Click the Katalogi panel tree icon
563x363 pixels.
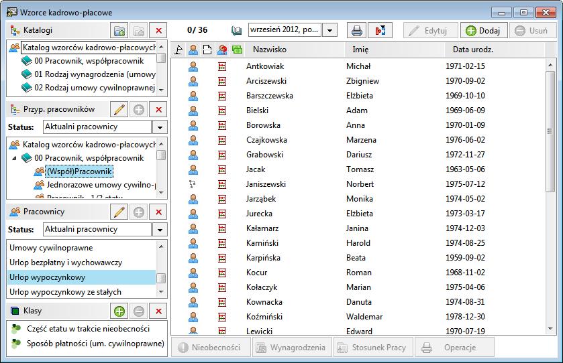coord(15,30)
